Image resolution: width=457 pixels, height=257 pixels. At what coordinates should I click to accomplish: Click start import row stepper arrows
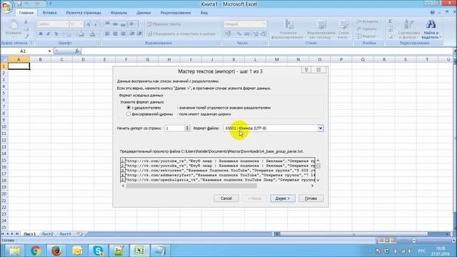(187, 128)
